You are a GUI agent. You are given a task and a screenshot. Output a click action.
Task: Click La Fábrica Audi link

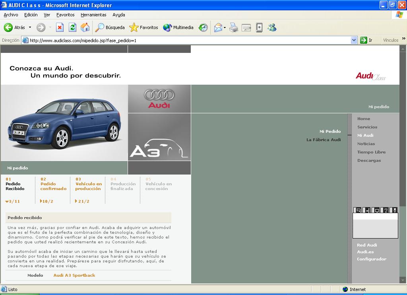(324, 140)
